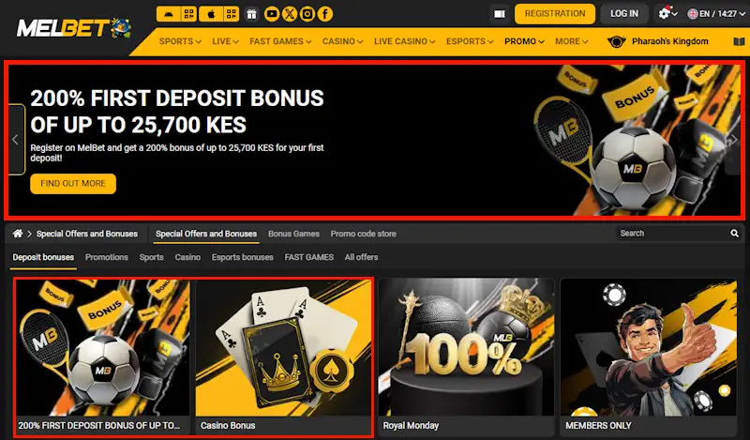Screen dimensions: 750x440
Task: Click the gift box bonus icon
Action: [x=251, y=14]
